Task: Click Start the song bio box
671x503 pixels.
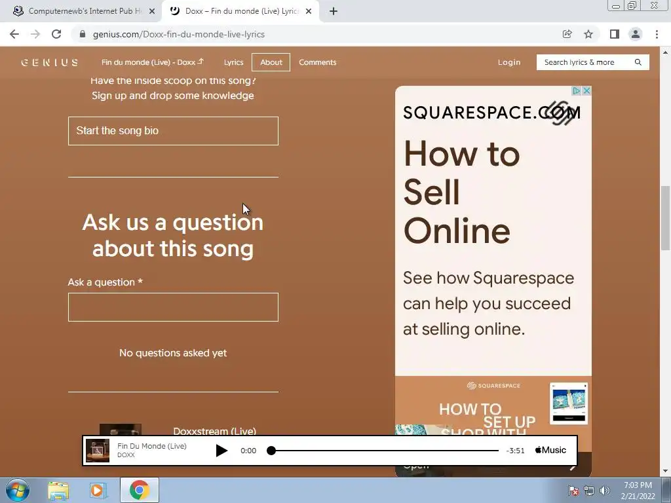Action: (173, 131)
